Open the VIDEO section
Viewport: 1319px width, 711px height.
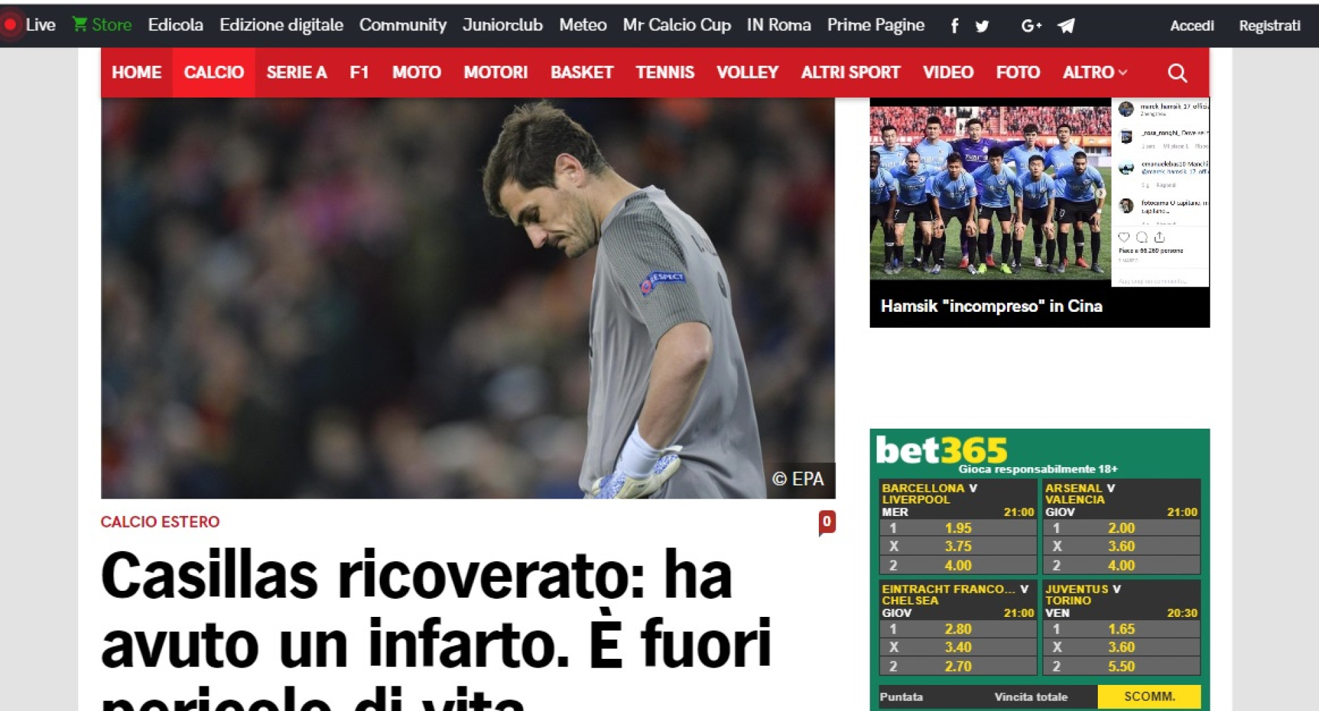(948, 72)
